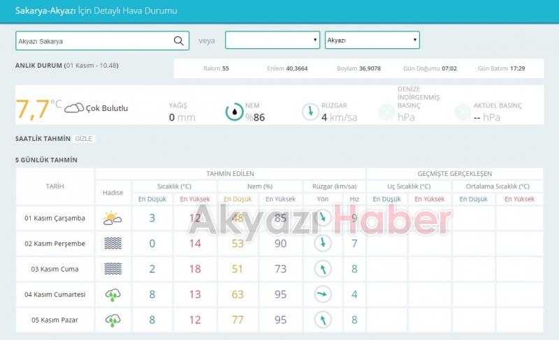
Task: Click wind direction arrow for 02 Kasım Perşembe
Action: (323, 243)
